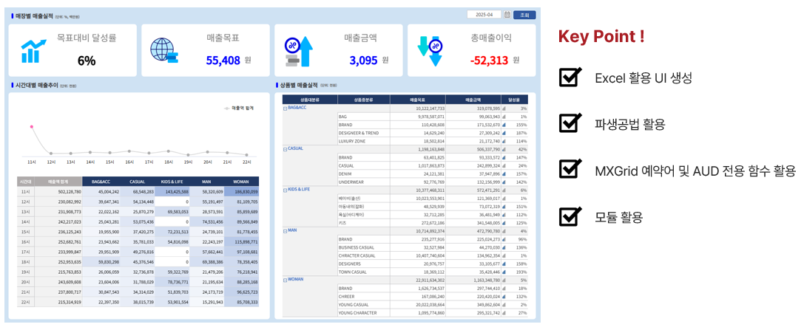
Task: Click the 달성률 column header
Action: (x=514, y=99)
